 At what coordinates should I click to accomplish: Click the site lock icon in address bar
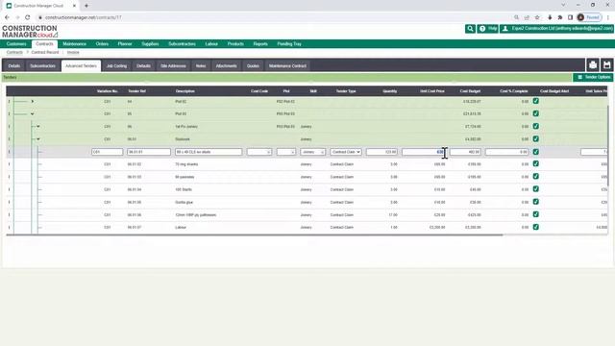40,17
